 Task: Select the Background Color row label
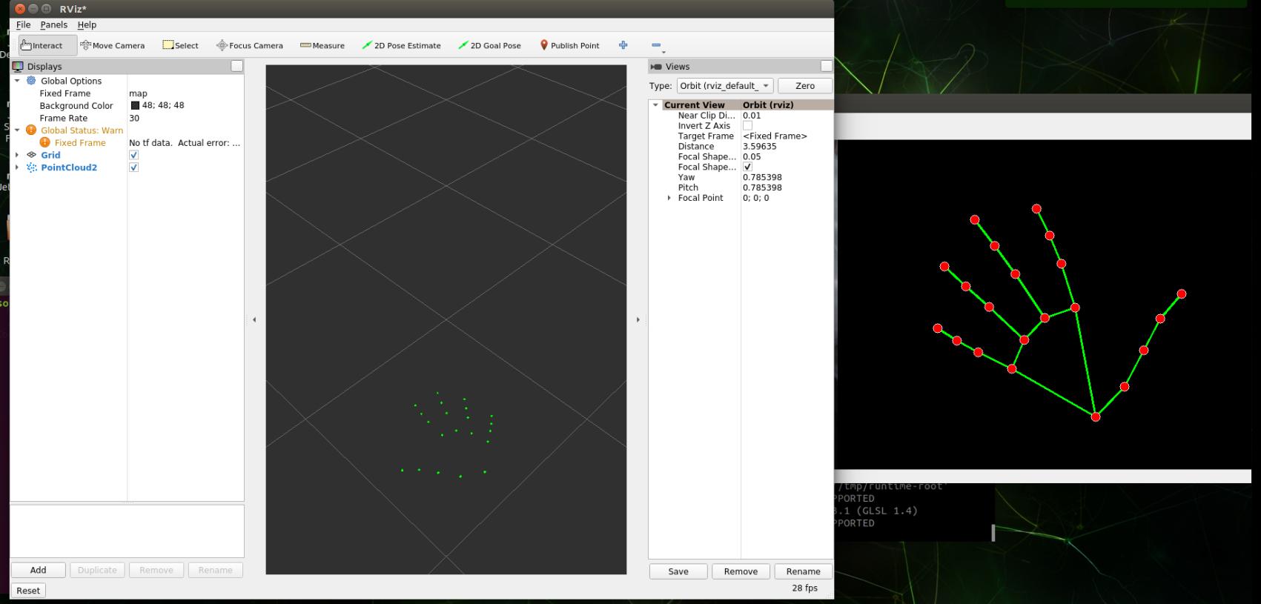[76, 106]
